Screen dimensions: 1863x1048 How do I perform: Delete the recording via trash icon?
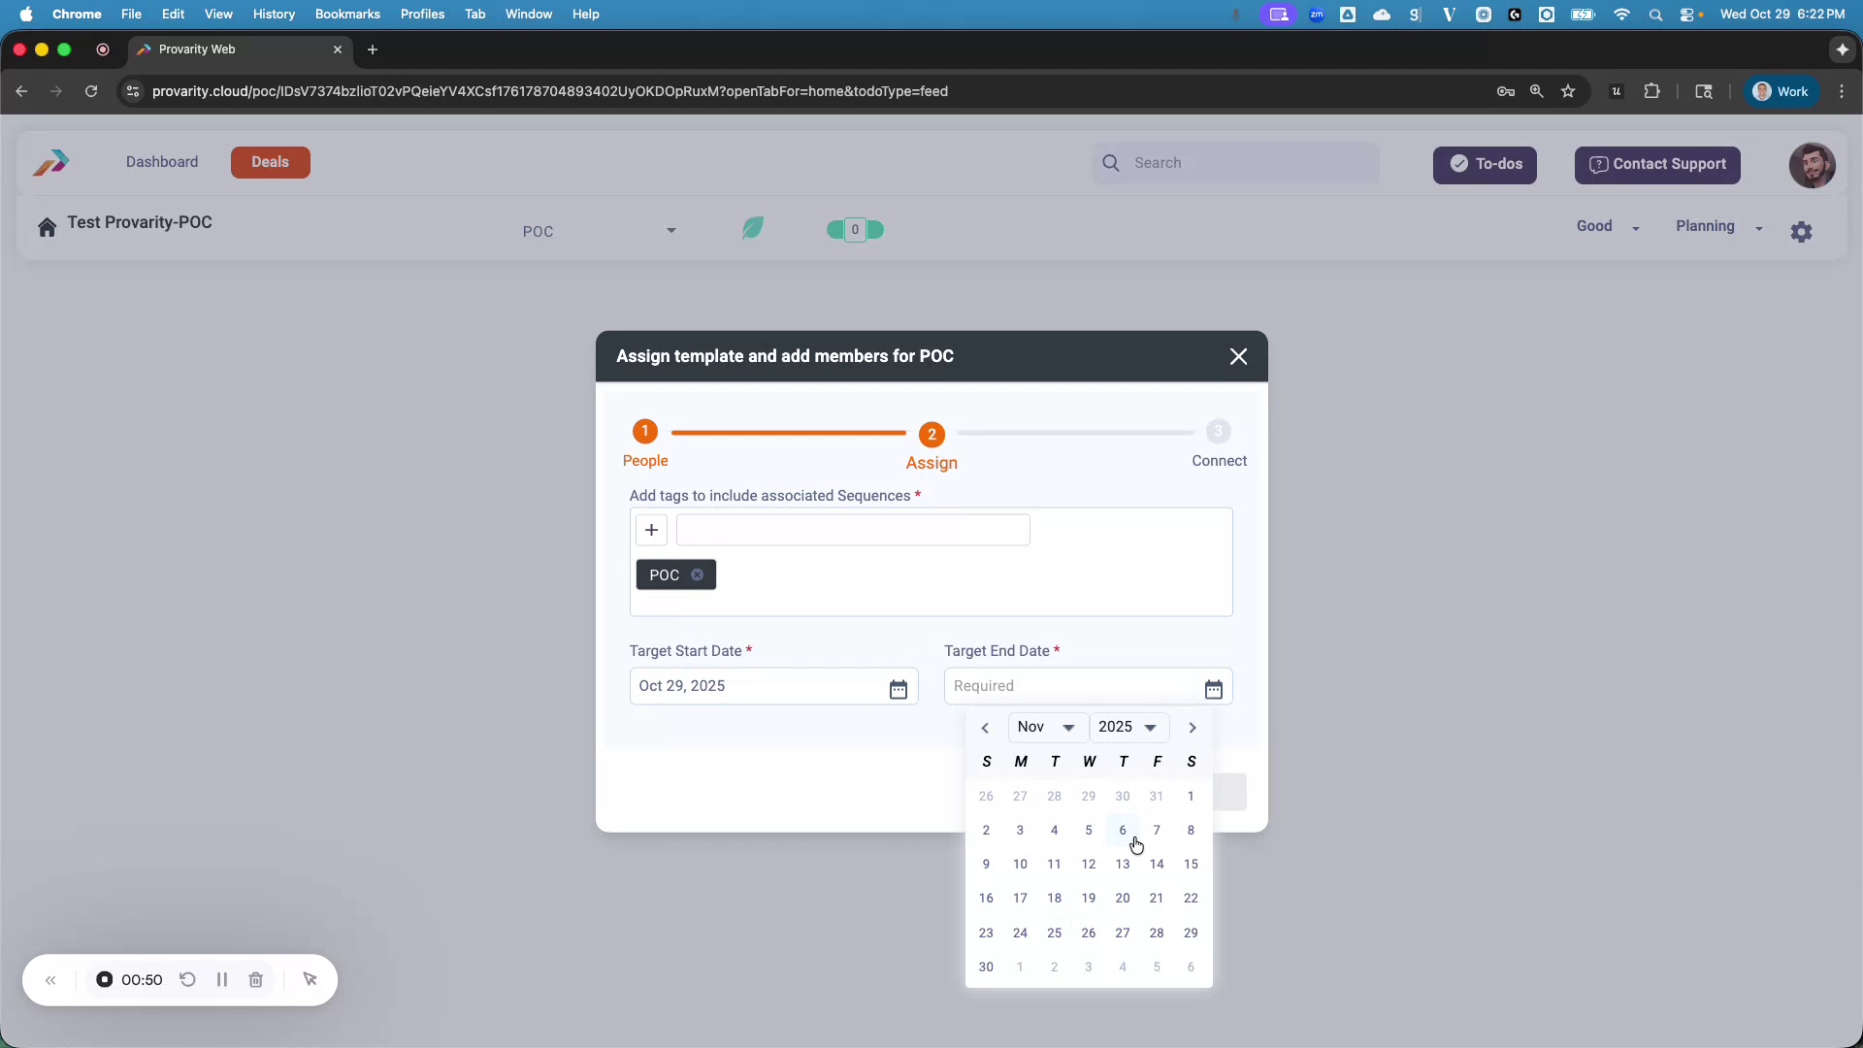click(255, 979)
